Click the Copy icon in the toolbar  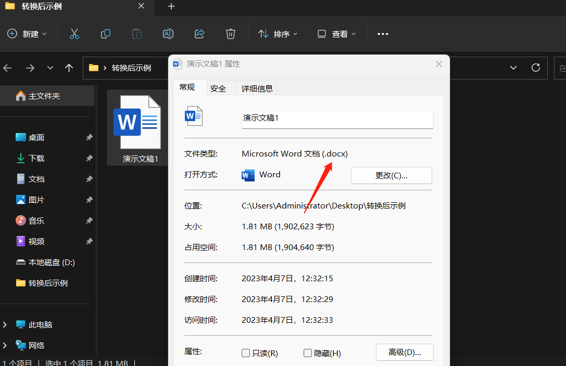coord(106,34)
